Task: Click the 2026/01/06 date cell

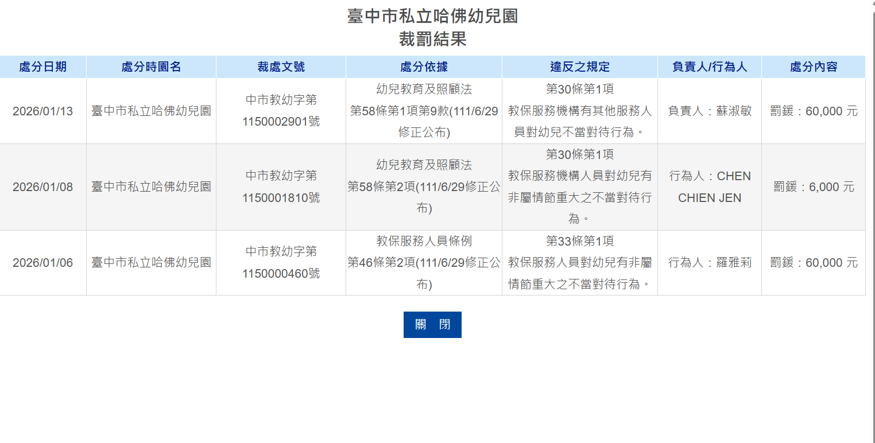Action: [43, 263]
